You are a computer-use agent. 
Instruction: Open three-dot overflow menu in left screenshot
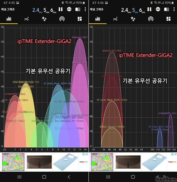(85, 9)
